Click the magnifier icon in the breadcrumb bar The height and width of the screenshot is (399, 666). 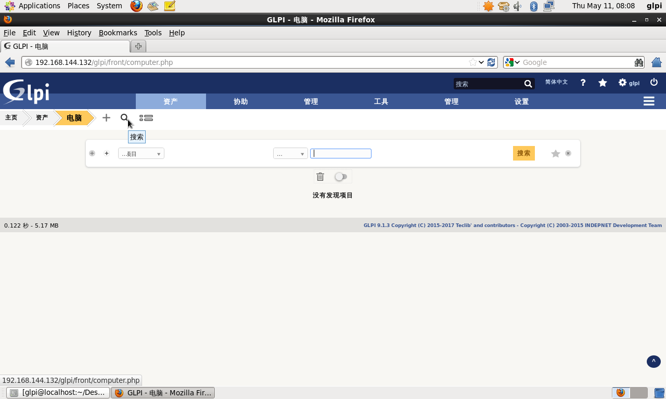(124, 118)
